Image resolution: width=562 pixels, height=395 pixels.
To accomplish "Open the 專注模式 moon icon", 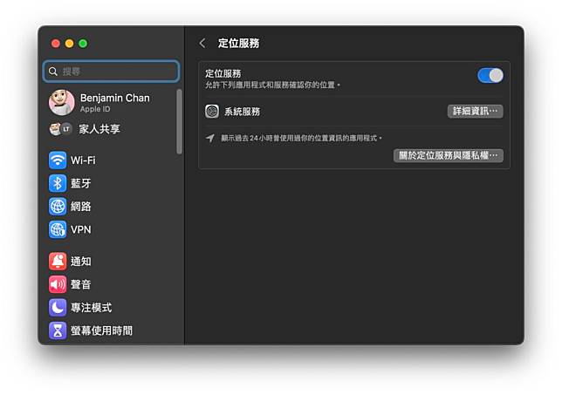I will point(58,308).
